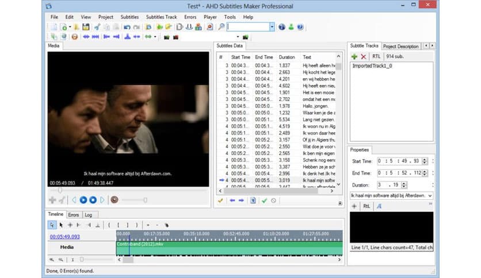Click the plus icon beside RtL in Properties
This screenshot has width=481, height=278.
(x=354, y=206)
